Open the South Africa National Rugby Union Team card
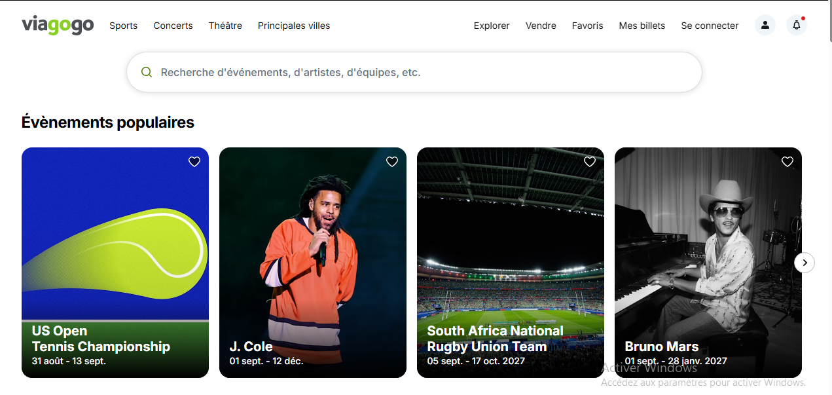Viewport: 832px width, 395px height. pos(511,263)
